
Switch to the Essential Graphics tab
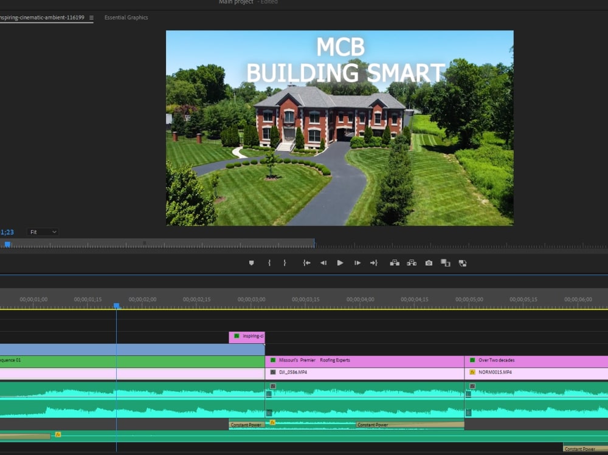click(126, 18)
